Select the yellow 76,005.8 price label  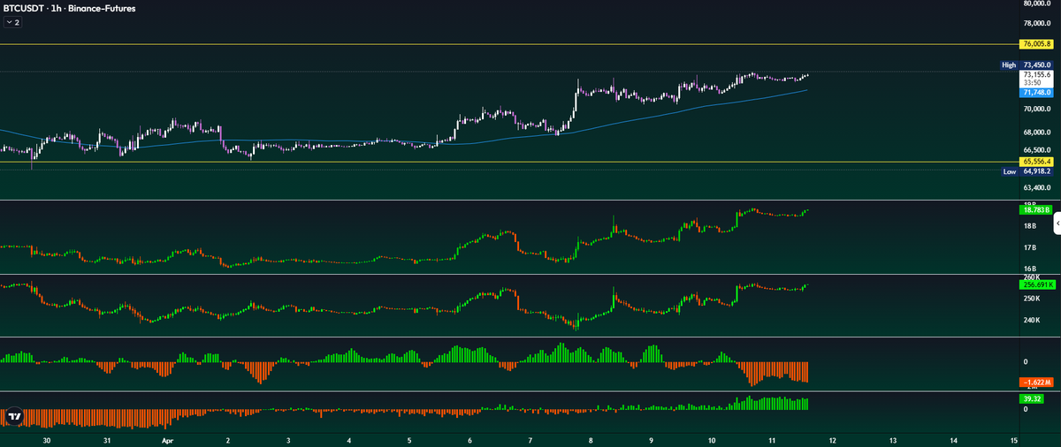pyautogui.click(x=1036, y=43)
